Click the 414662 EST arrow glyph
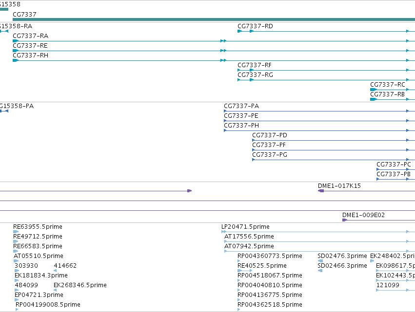The width and height of the screenshot is (415, 312). pos(55,271)
